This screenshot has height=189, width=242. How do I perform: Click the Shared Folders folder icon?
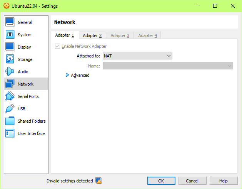pyautogui.click(x=10, y=121)
